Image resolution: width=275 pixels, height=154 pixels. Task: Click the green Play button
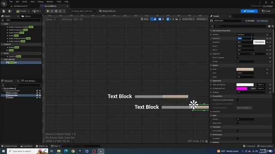click(48, 11)
